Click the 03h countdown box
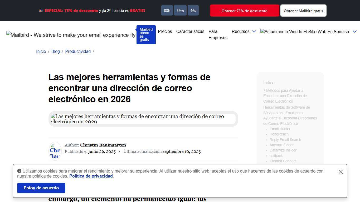360x202 pixels. [167, 11]
